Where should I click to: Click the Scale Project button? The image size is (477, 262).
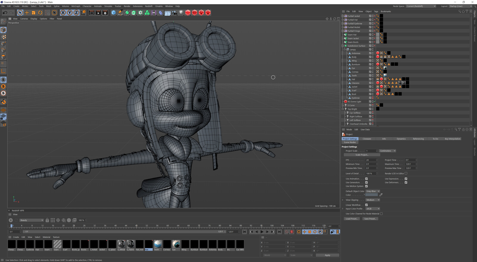[362, 155]
